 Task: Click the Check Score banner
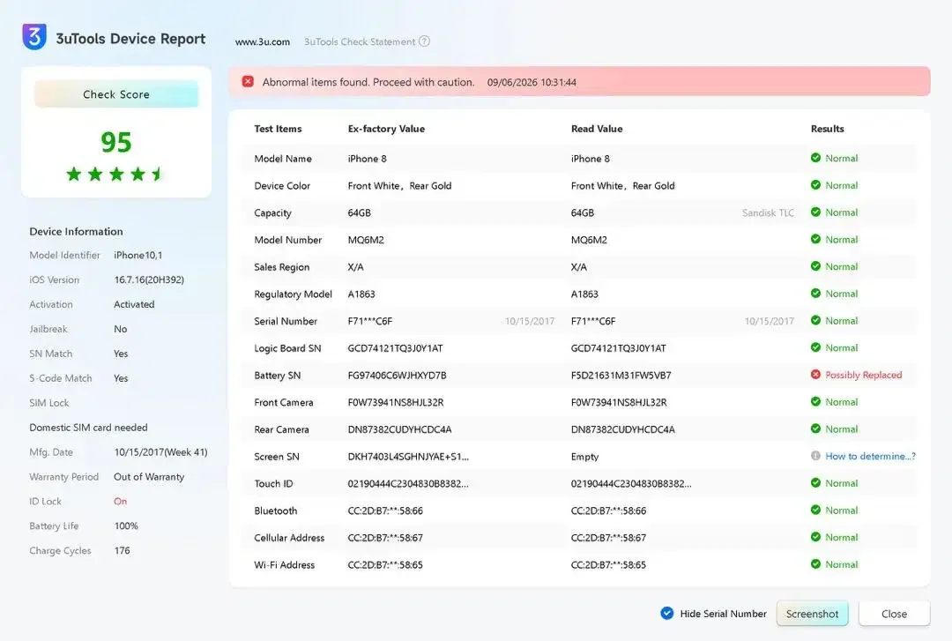pos(116,94)
